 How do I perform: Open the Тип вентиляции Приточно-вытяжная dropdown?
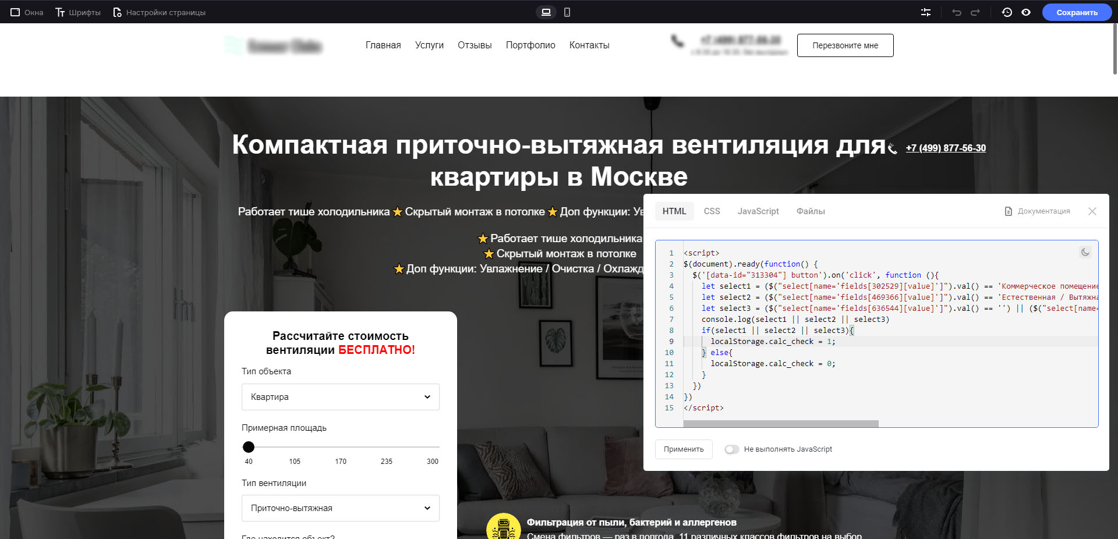pos(341,508)
